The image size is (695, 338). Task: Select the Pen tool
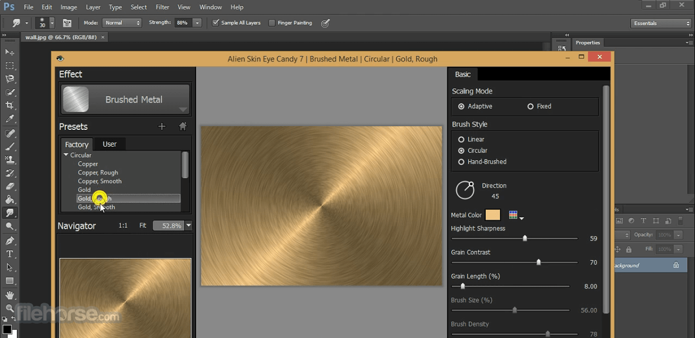9,240
